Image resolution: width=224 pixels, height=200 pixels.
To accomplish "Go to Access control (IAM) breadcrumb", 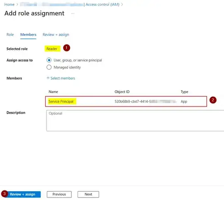I will click(102, 5).
